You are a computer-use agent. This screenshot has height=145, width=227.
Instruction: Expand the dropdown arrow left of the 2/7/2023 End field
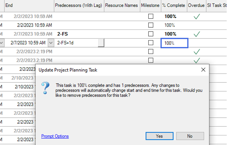click(2, 43)
